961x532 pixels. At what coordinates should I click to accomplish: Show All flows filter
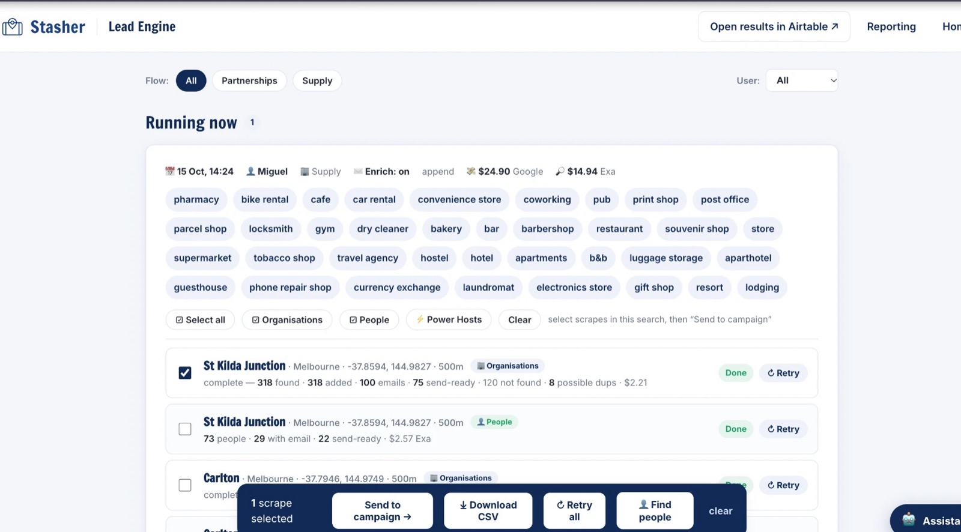[191, 80]
